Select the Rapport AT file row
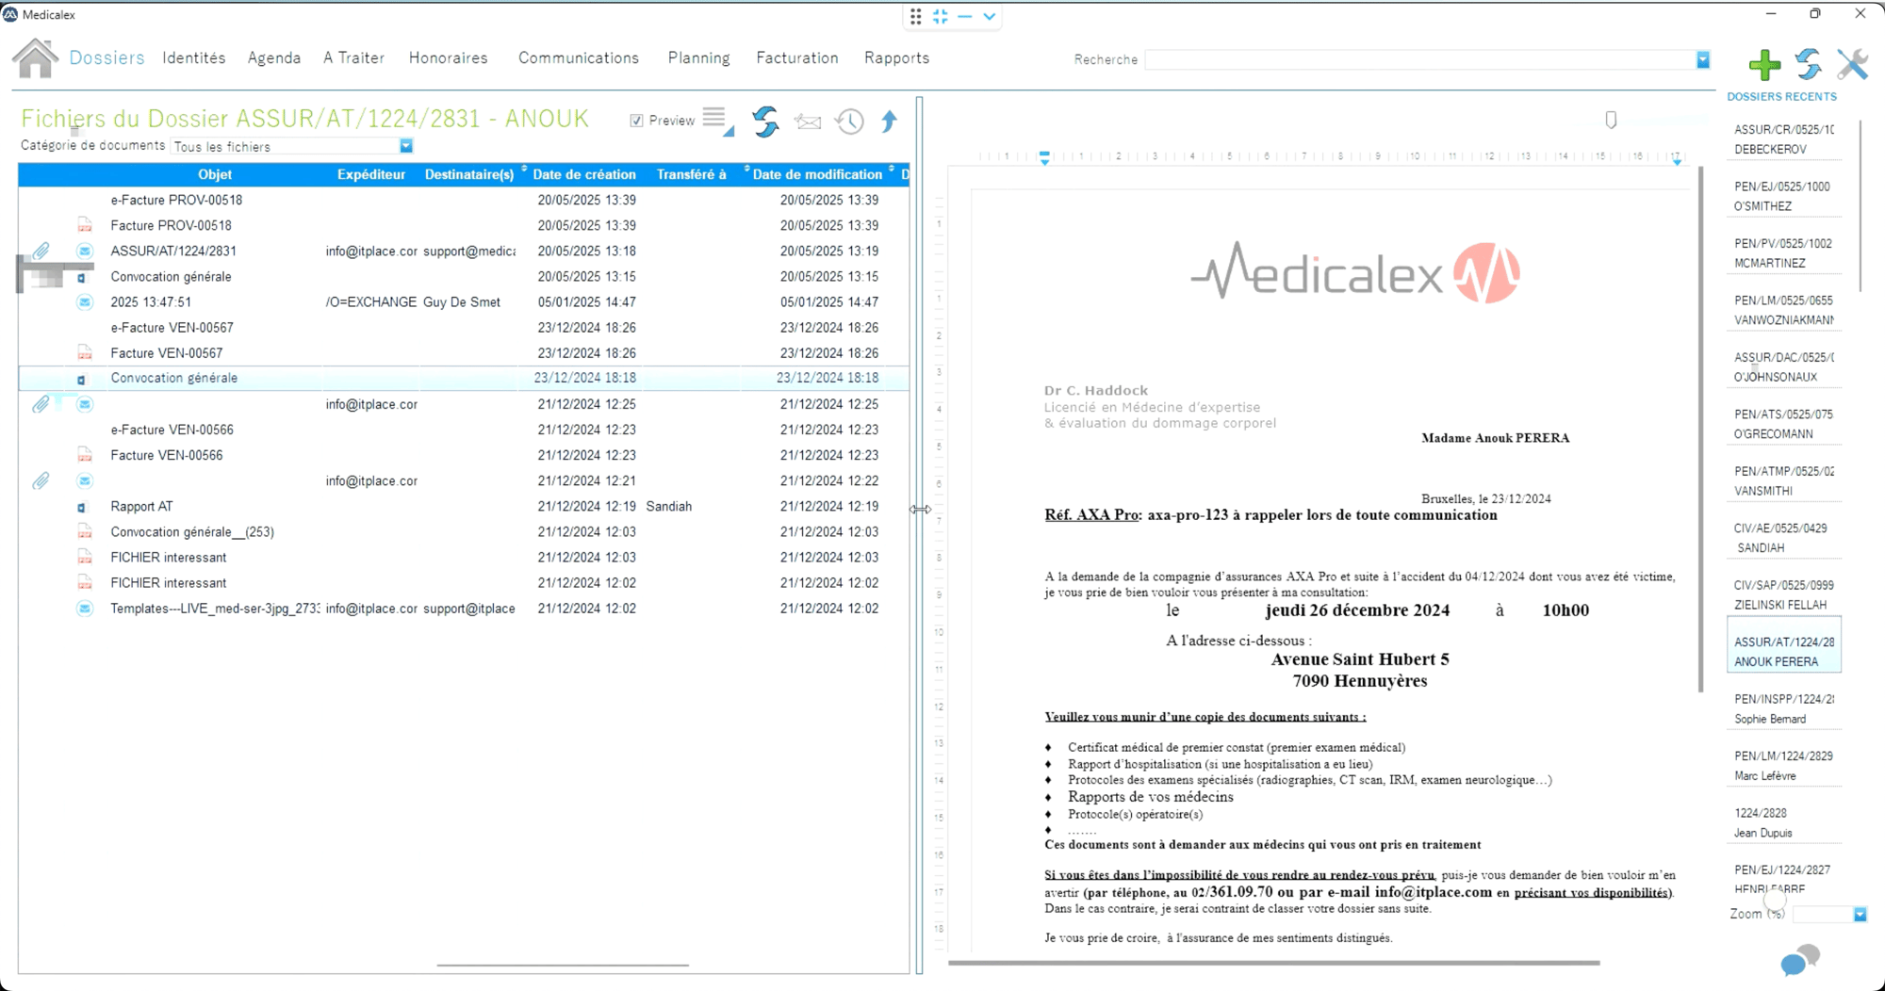 click(x=464, y=507)
